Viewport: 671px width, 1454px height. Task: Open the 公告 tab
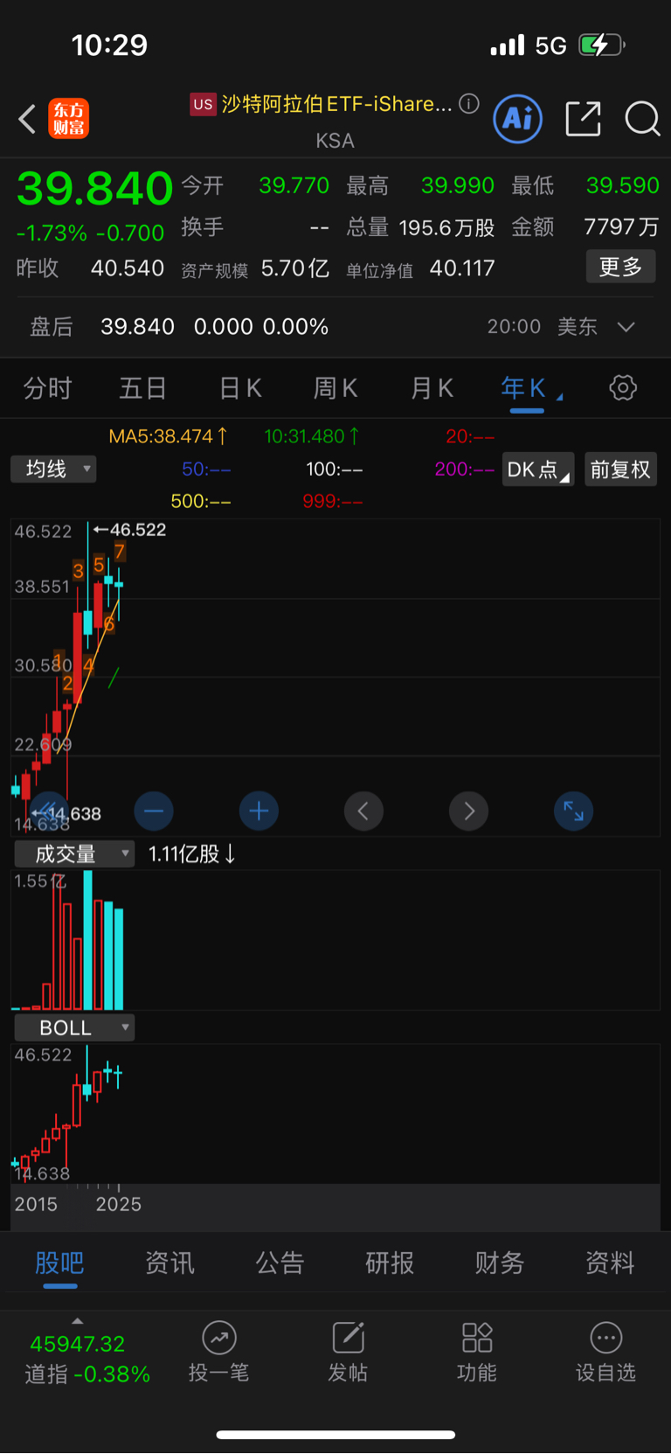pyautogui.click(x=280, y=1263)
